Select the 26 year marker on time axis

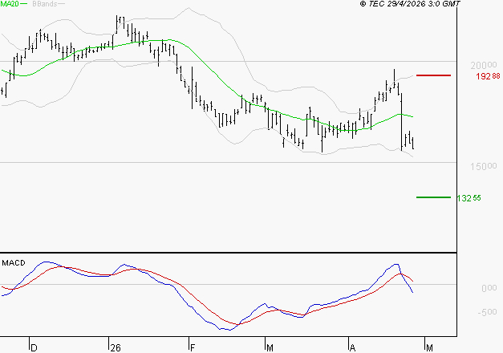116,347
